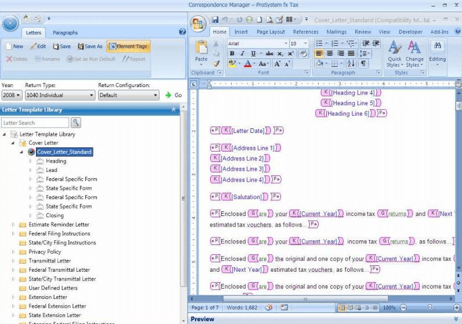Open the Arial font name dropdown
This screenshot has width=462, height=324.
(286, 44)
